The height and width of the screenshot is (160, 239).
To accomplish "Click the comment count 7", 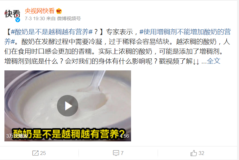I will 122,153.
